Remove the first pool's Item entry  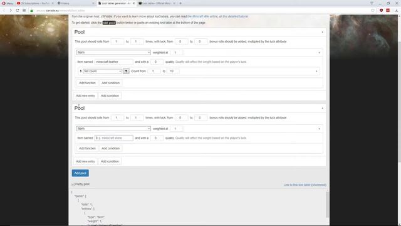pyautogui.click(x=319, y=53)
